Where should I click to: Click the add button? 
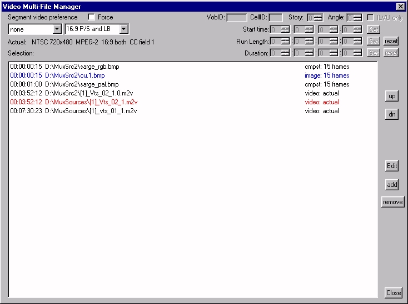click(392, 184)
